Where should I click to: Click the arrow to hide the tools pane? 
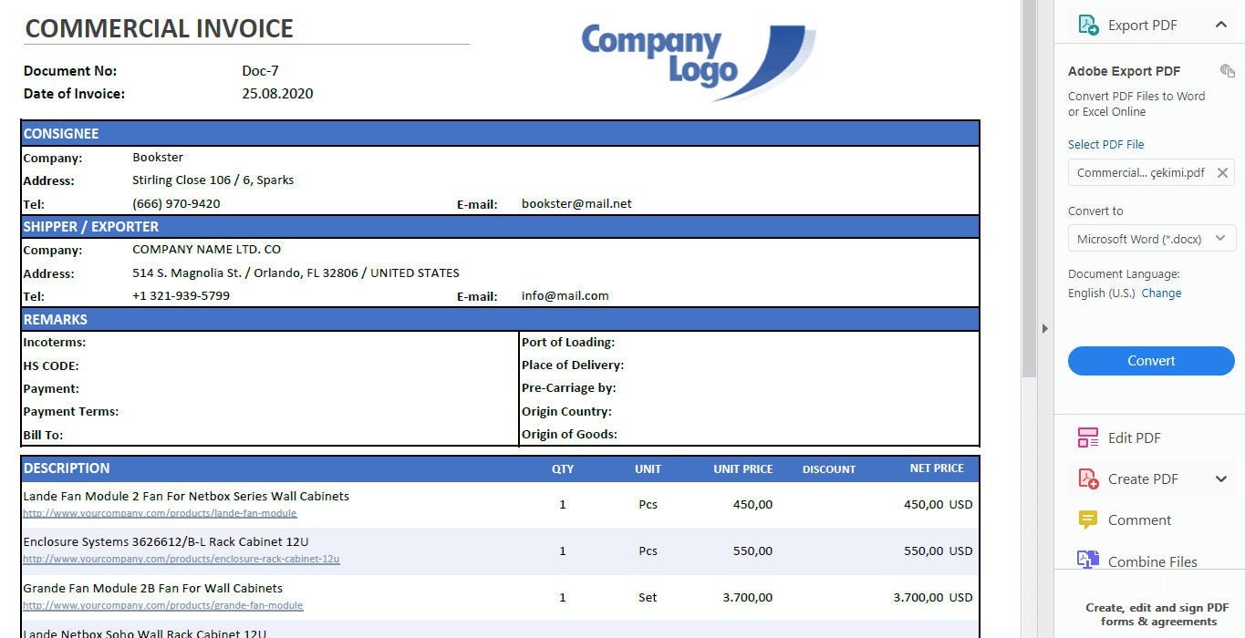pos(1044,328)
